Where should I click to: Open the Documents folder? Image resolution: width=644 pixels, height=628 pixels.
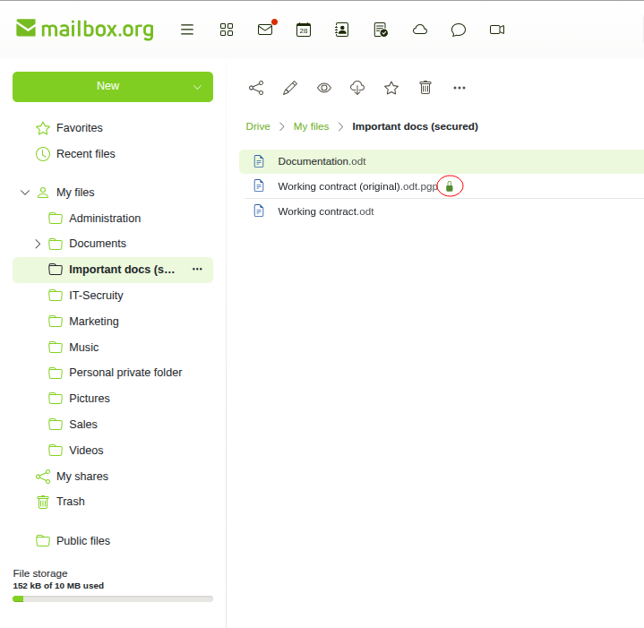coord(98,244)
